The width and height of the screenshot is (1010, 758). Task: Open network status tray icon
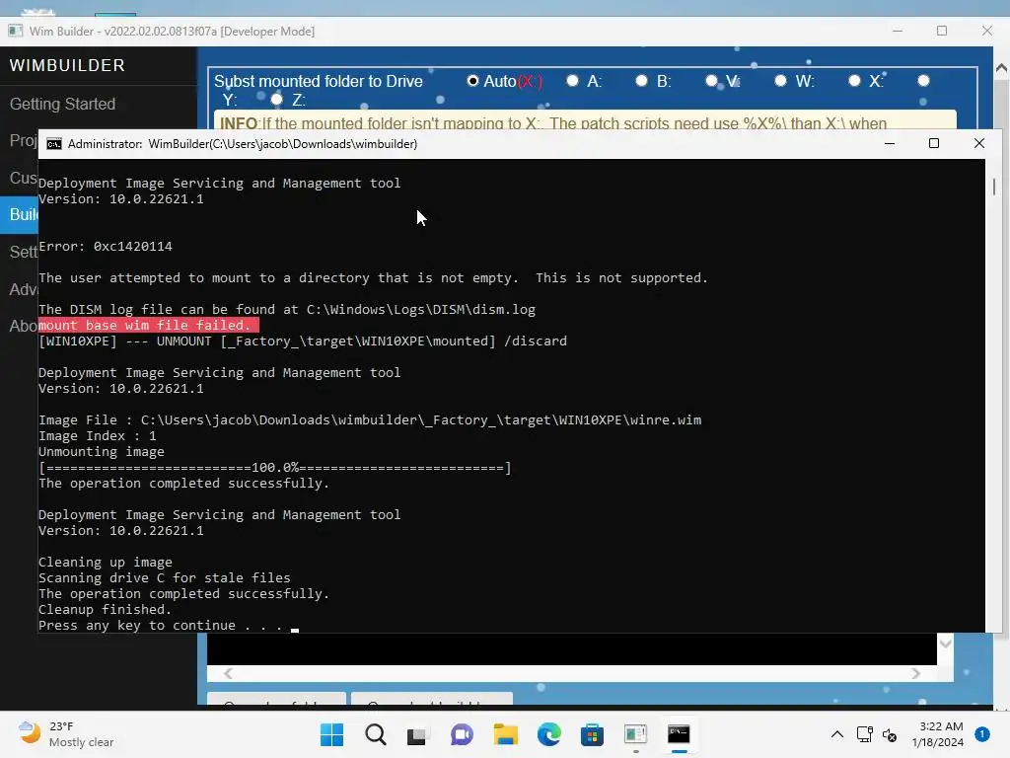864,734
